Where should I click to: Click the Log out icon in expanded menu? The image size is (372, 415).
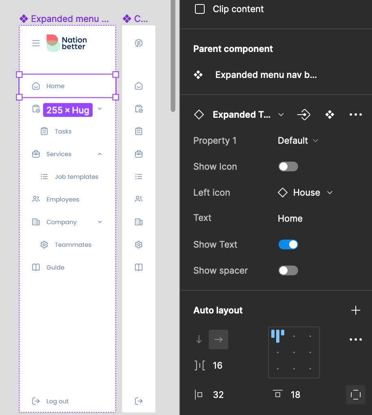(x=36, y=401)
